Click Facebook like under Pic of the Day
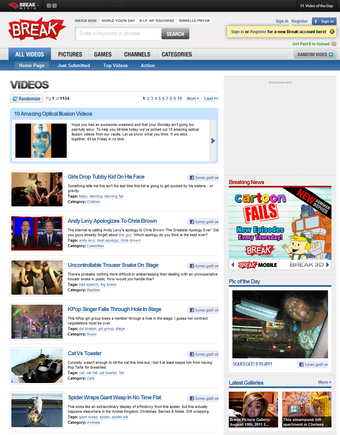340x435 pixels. tap(313, 364)
